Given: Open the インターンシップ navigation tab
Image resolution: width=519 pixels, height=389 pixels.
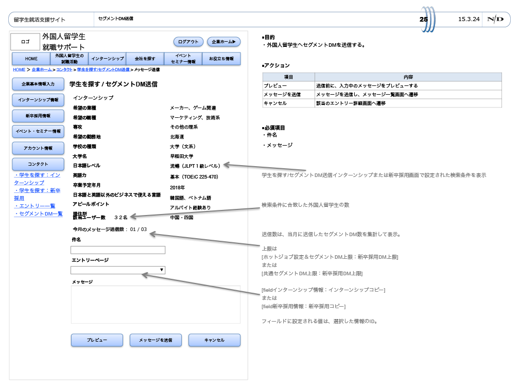Looking at the screenshot, I should point(107,59).
